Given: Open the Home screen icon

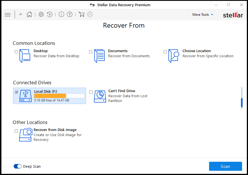Looking at the screenshot, I should coord(29,14).
